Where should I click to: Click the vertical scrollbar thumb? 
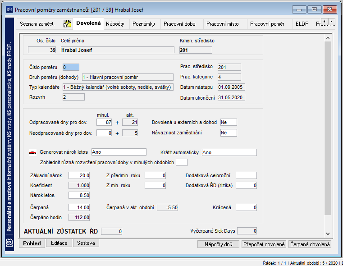[328, 128]
